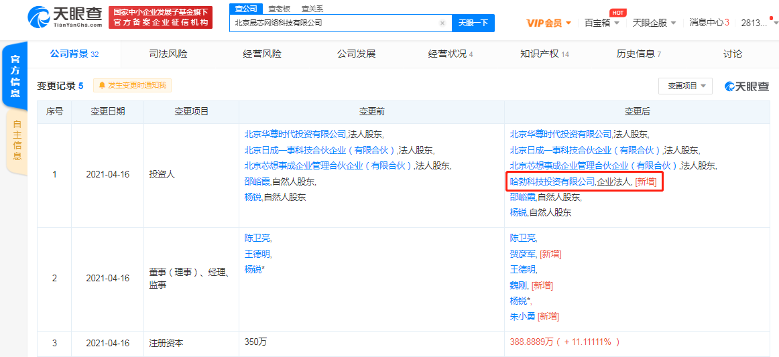Open 消息中心 notifications
Image resolution: width=779 pixels, height=357 pixels.
click(x=709, y=23)
